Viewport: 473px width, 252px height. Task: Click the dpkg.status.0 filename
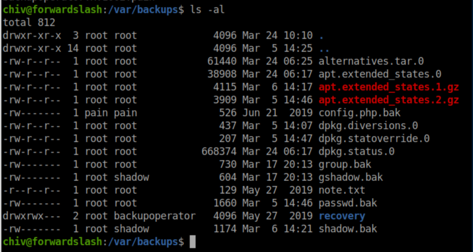(x=356, y=152)
